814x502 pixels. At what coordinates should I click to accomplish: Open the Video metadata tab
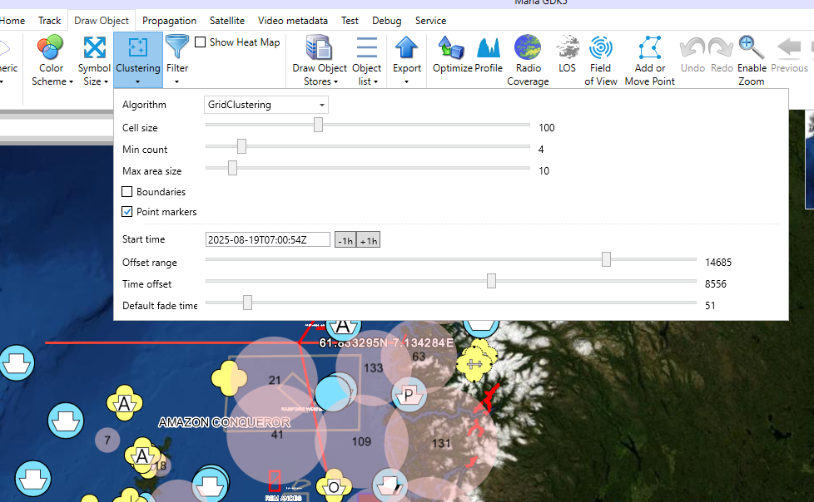(293, 21)
